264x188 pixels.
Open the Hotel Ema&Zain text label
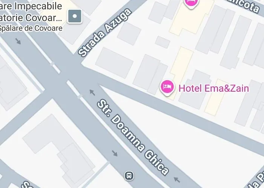click(x=214, y=88)
